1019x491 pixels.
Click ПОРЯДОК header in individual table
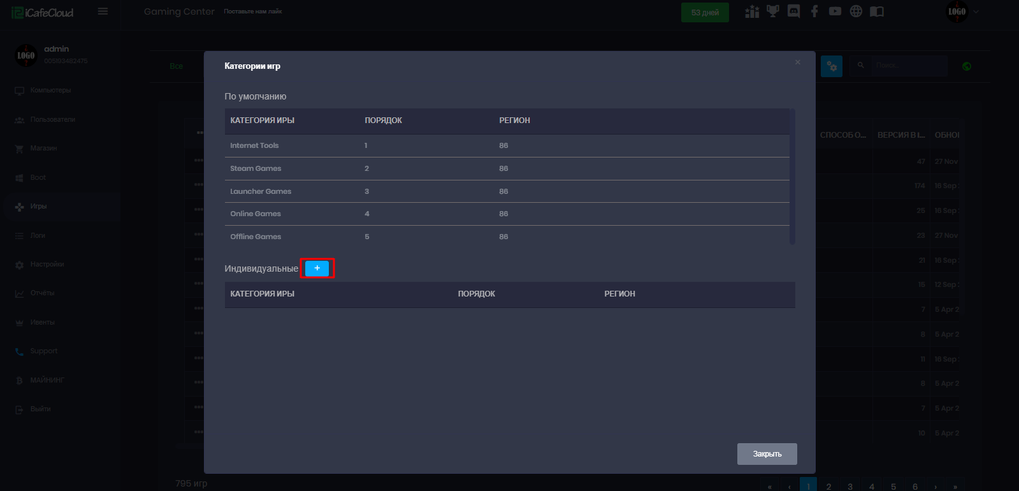tap(476, 294)
